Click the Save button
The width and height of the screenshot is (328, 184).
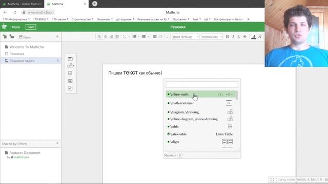pos(31,27)
